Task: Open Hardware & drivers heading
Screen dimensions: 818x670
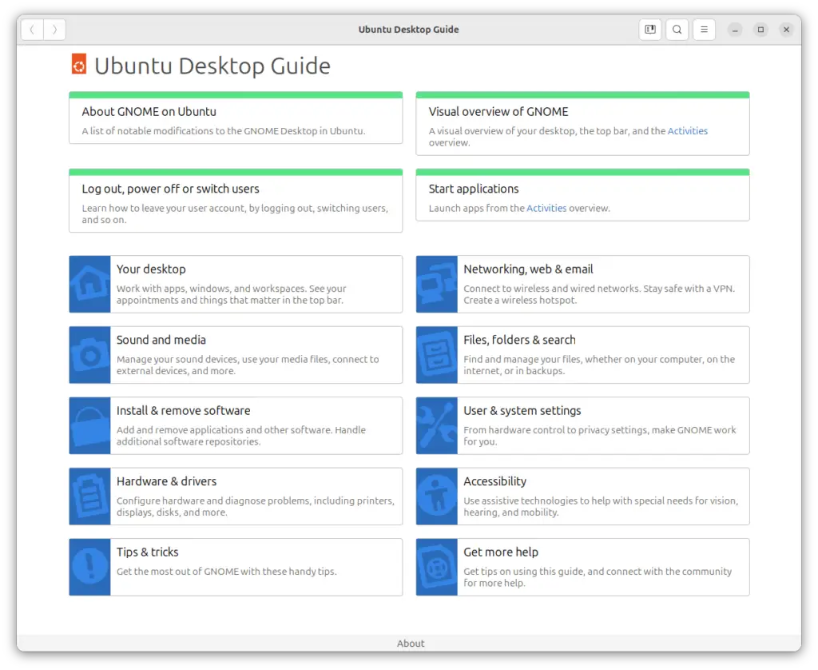Action: (166, 481)
